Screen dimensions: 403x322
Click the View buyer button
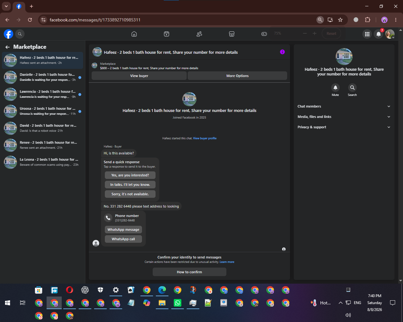pyautogui.click(x=139, y=76)
